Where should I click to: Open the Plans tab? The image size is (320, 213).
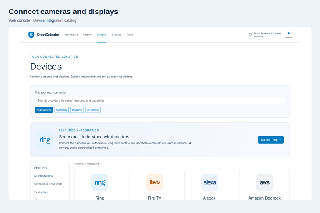[130, 35]
